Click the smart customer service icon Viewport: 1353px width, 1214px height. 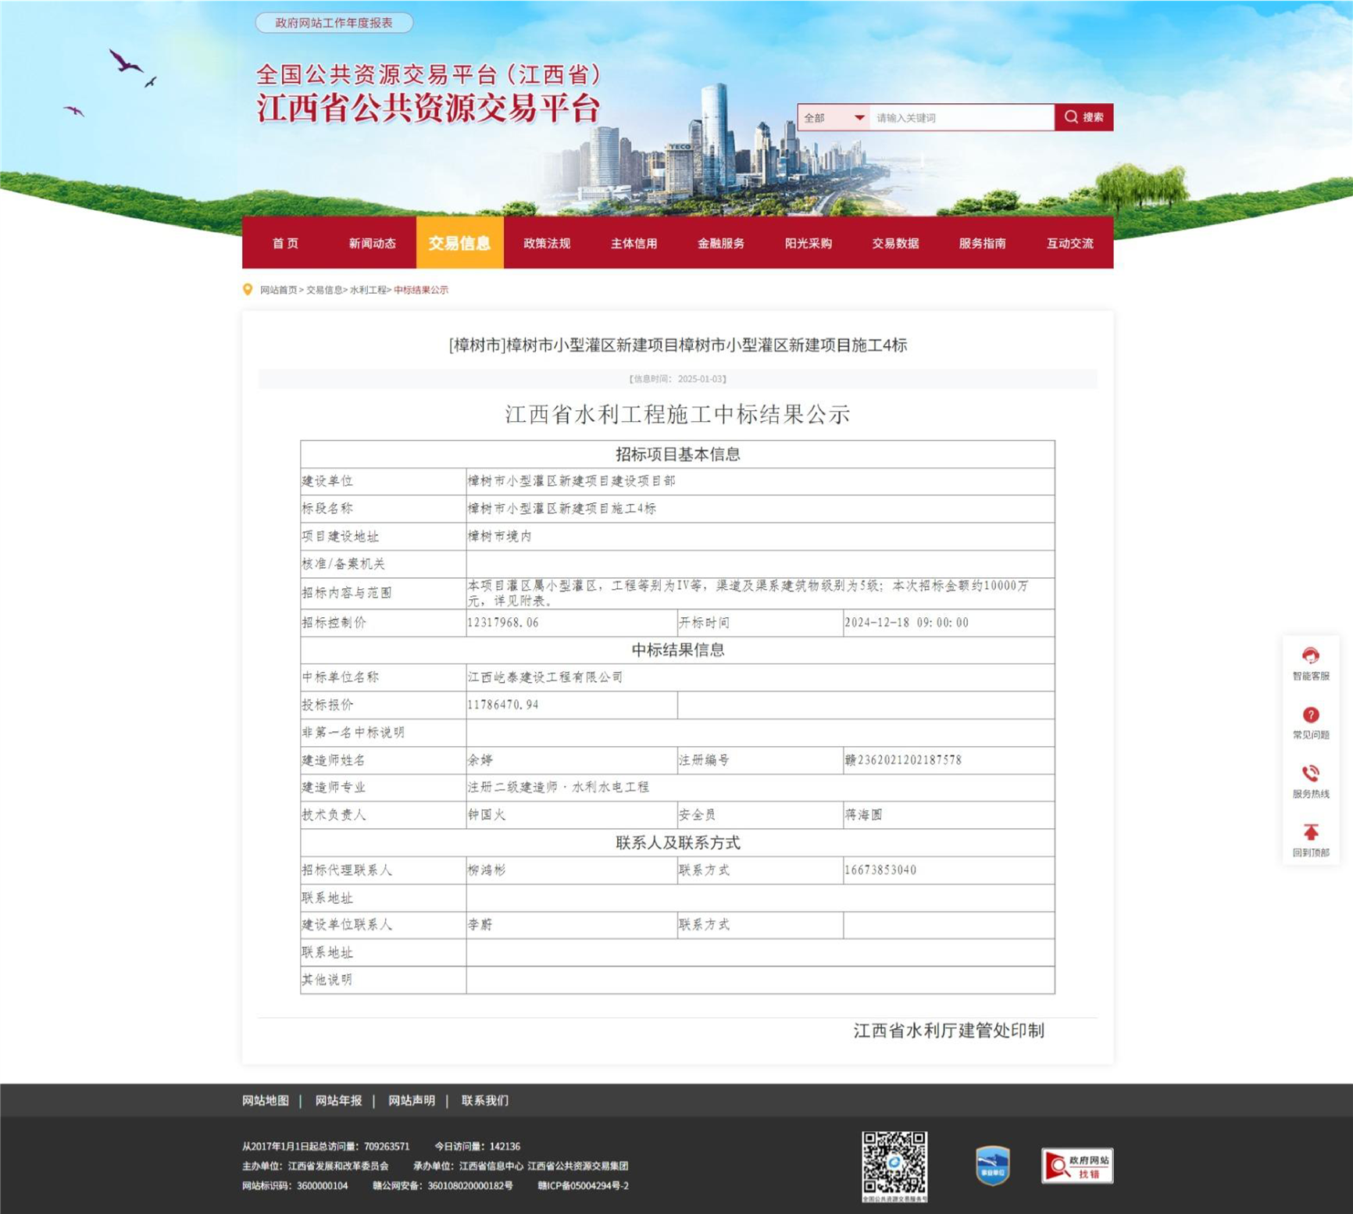coord(1310,656)
